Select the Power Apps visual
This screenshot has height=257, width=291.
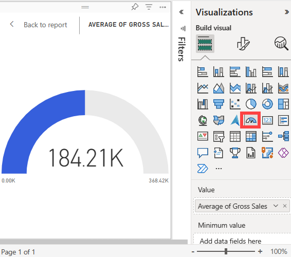click(283, 153)
